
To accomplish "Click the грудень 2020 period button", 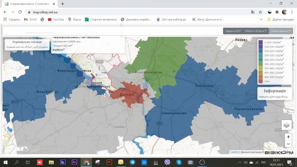I will [x=233, y=31].
